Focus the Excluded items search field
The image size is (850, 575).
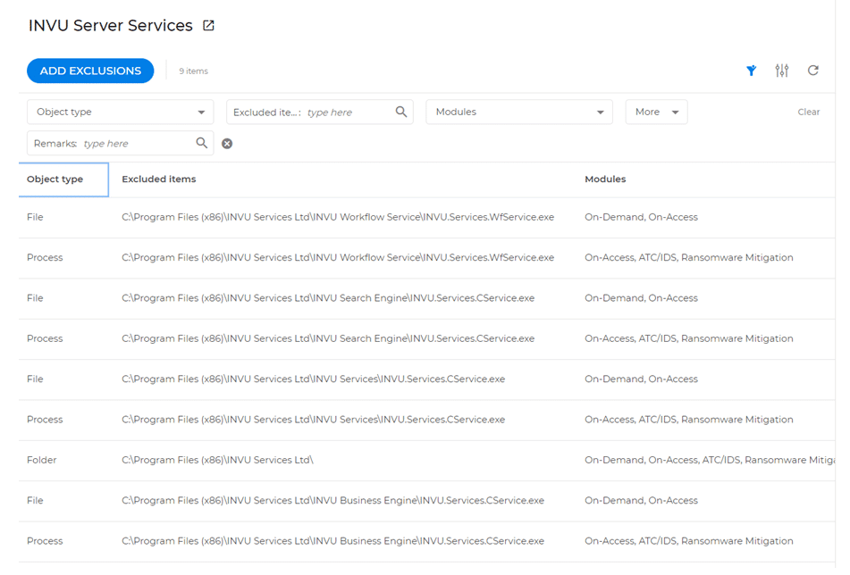[x=347, y=112]
